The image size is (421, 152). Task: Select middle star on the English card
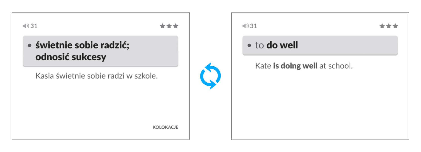[x=389, y=26]
